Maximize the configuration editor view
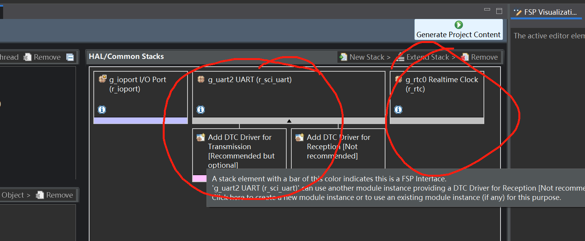This screenshot has width=585, height=241. (499, 10)
